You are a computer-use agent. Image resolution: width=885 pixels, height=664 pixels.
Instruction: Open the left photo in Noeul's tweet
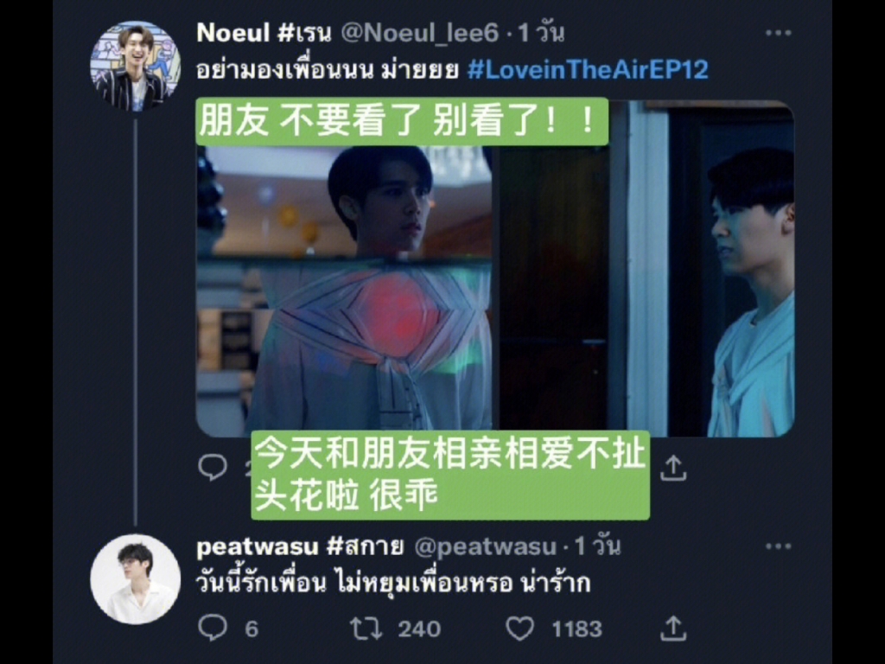(x=344, y=269)
